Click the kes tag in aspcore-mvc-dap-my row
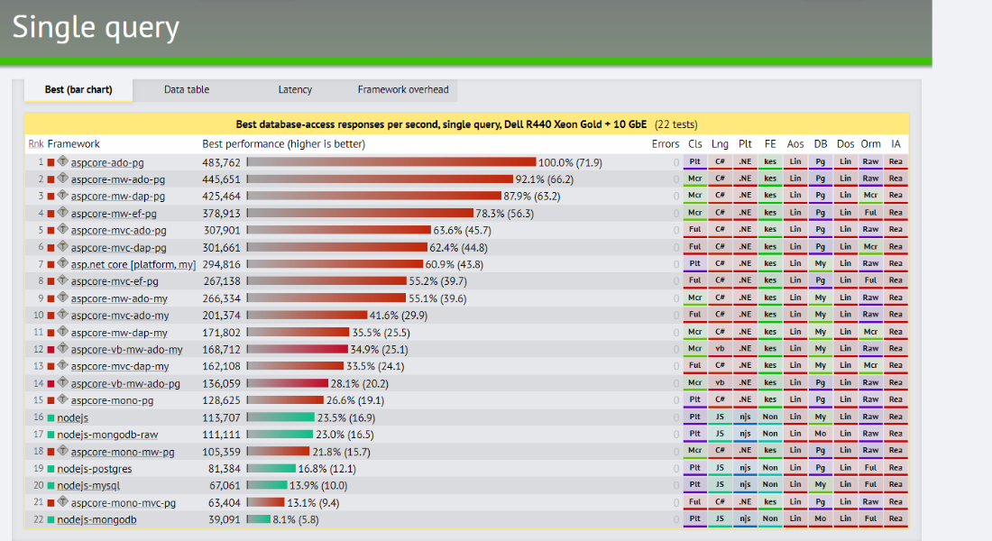992x541 pixels. tap(770, 366)
